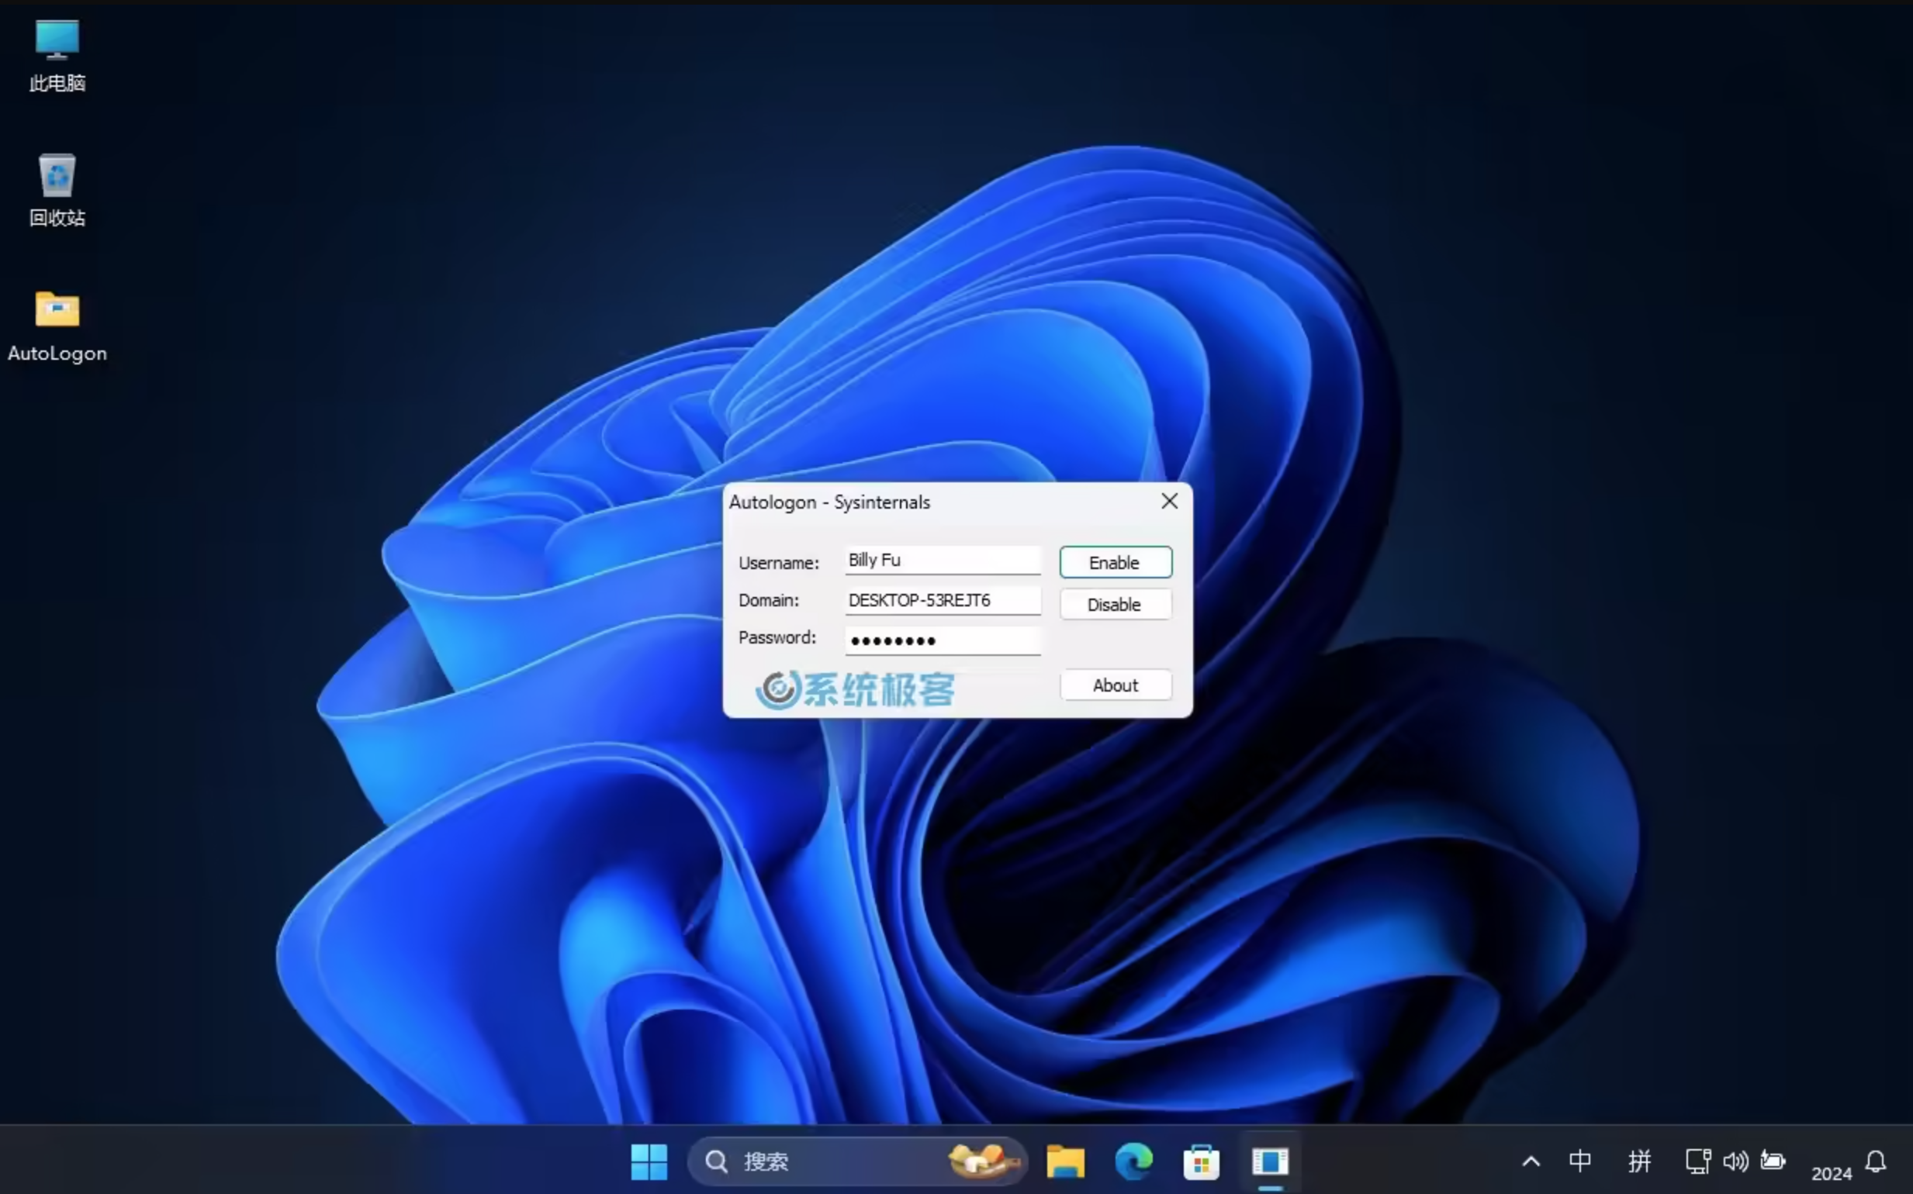Open the Windows Start menu
Screen dimensions: 1913x1194
[649, 1161]
